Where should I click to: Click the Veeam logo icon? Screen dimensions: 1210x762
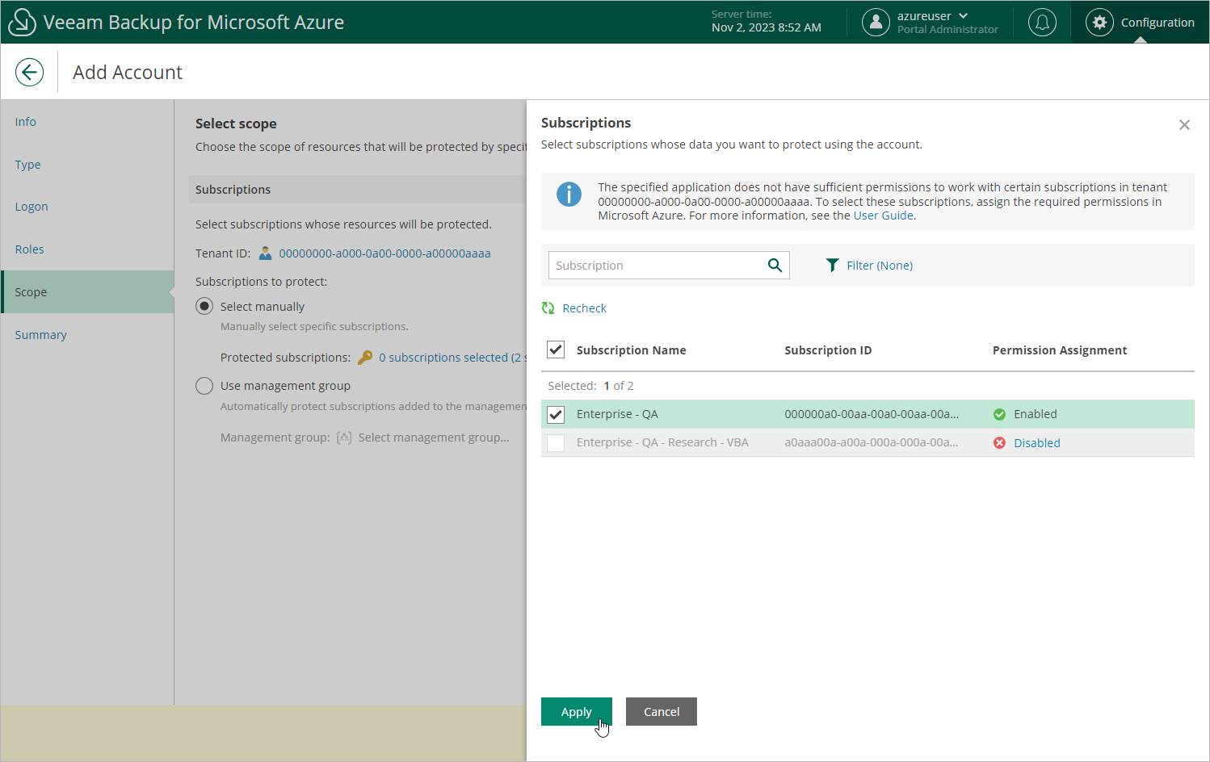(x=22, y=22)
